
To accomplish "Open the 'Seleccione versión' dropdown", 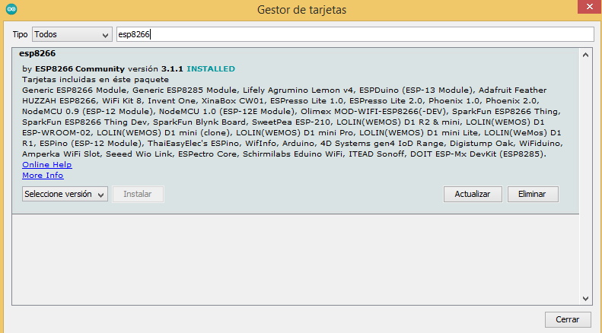I will coord(65,194).
